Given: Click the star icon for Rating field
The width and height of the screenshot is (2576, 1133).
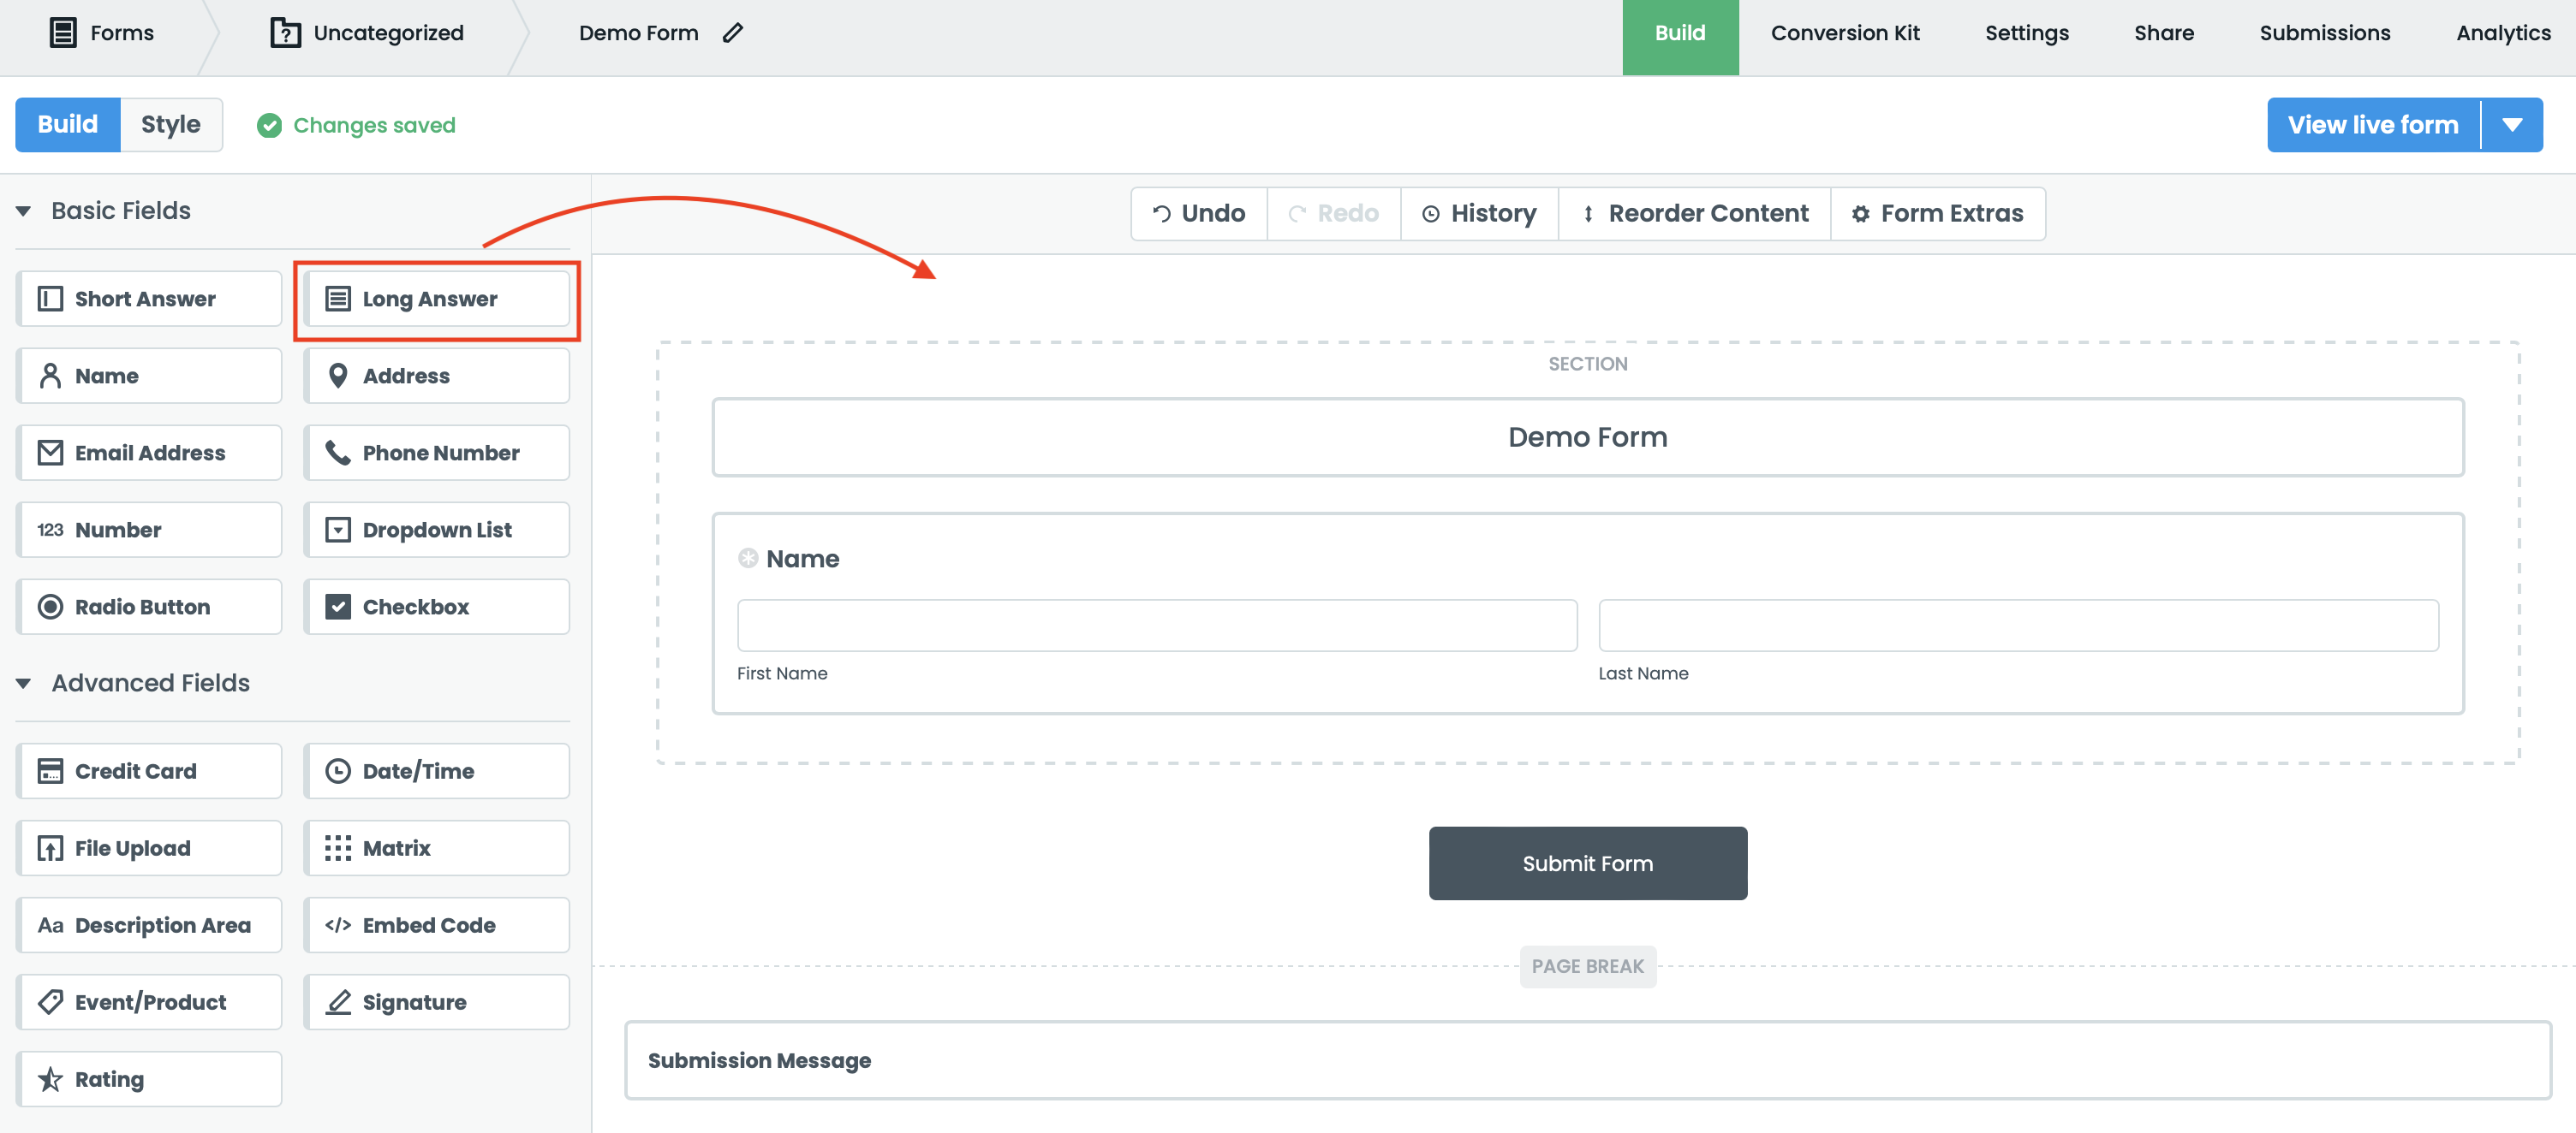Looking at the screenshot, I should tap(50, 1079).
